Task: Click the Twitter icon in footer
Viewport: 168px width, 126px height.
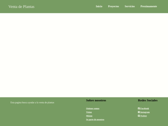Action: [x=139, y=116]
